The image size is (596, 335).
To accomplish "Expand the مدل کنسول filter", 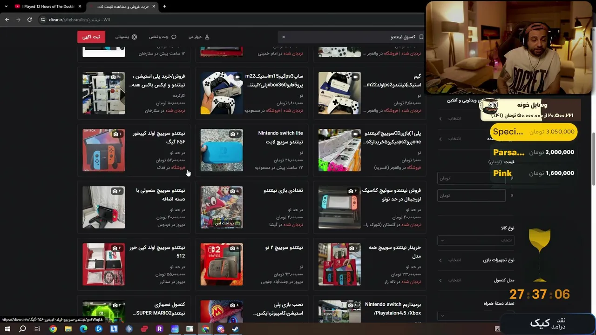I will tap(475, 280).
